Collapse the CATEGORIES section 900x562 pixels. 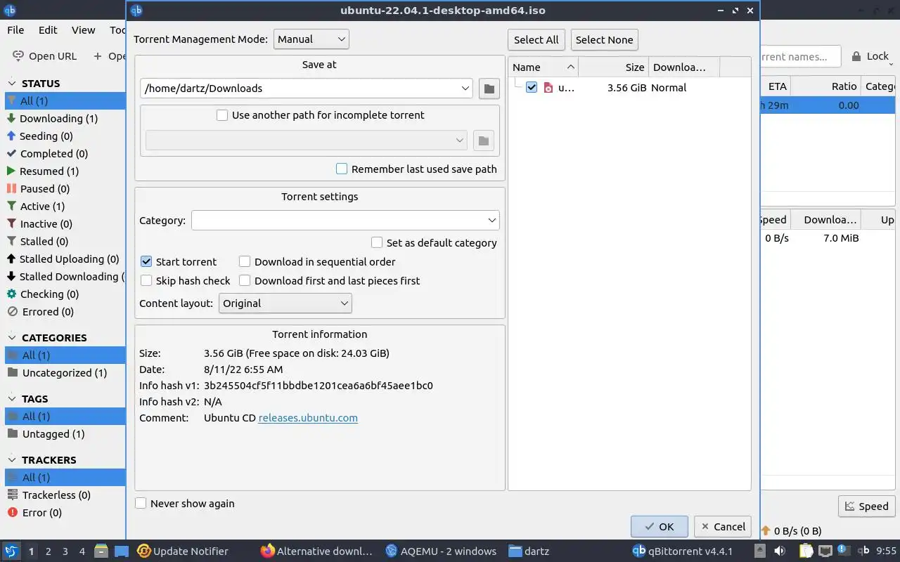tap(13, 337)
